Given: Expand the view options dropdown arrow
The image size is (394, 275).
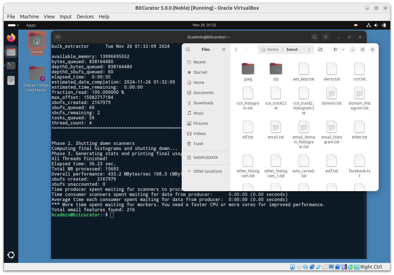Looking at the screenshot, I should pyautogui.click(x=343, y=49).
